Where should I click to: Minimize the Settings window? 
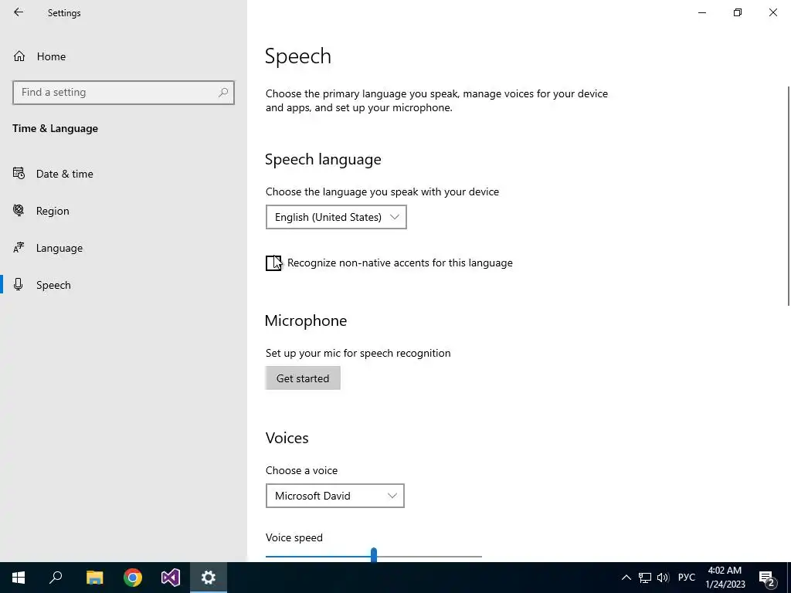coord(701,12)
